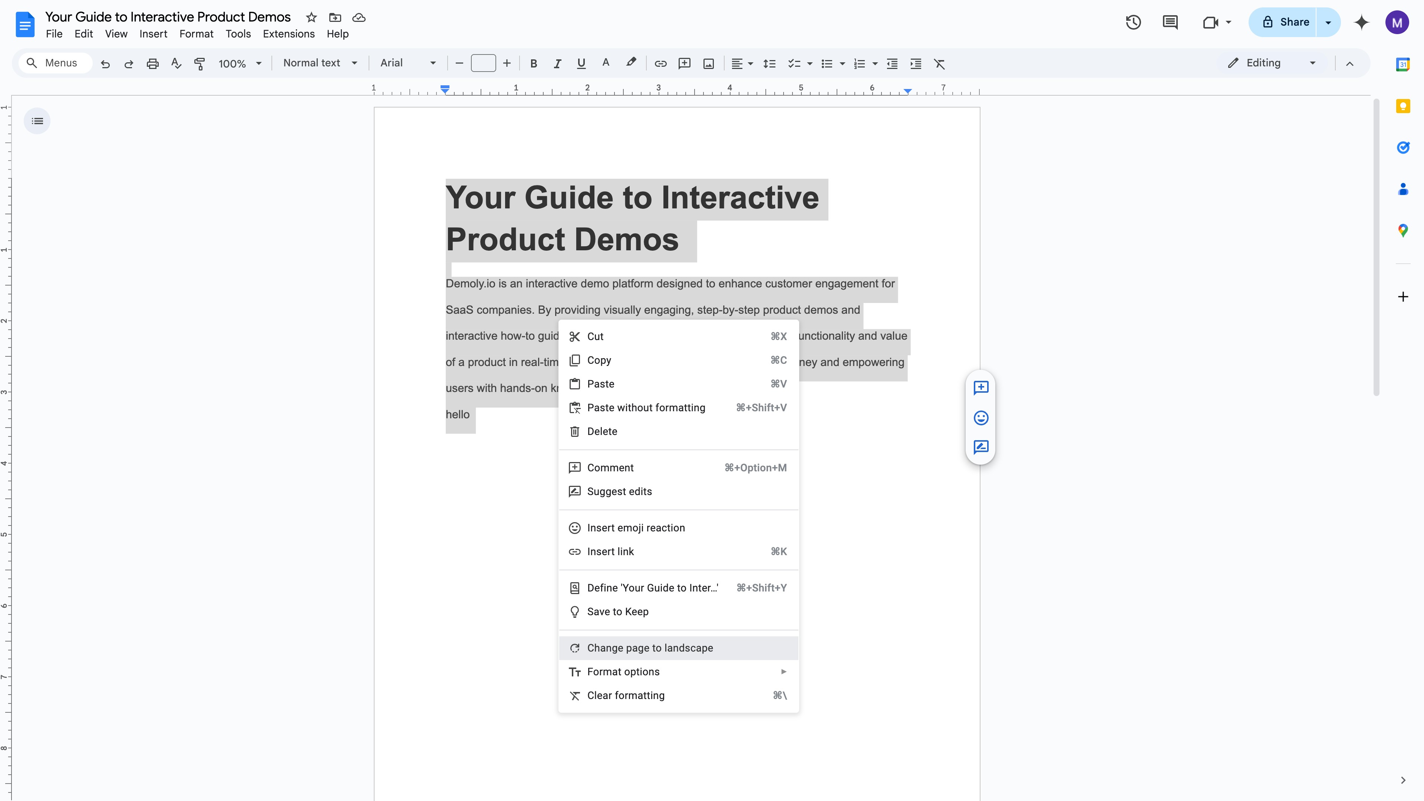
Task: Click the text color A icon
Action: point(606,63)
